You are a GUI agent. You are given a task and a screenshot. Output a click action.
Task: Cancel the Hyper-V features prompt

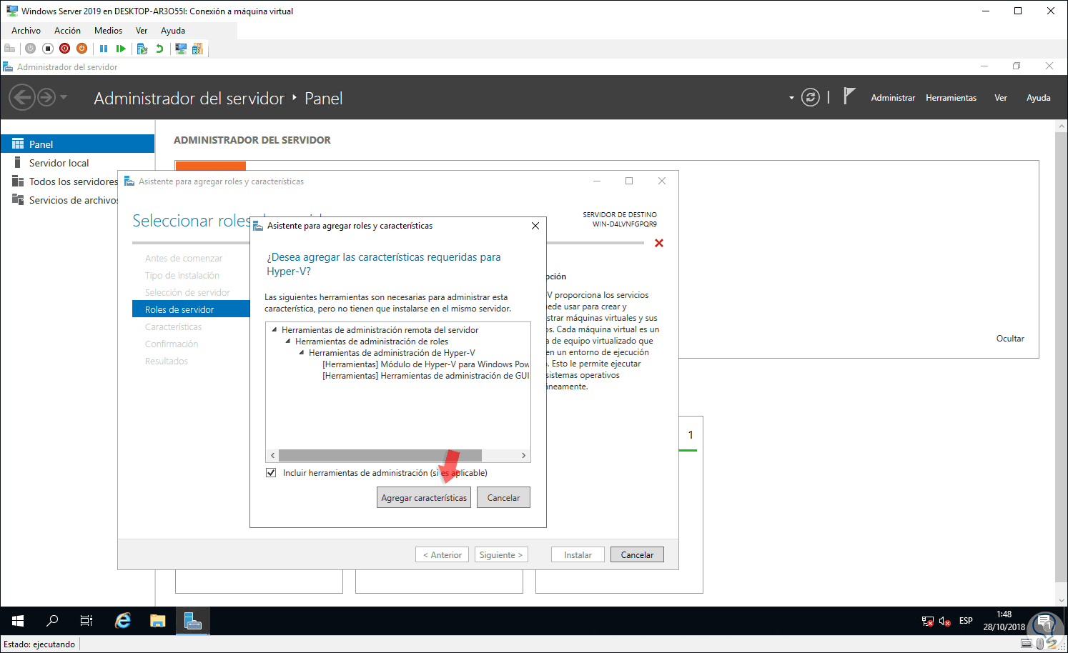coord(503,497)
